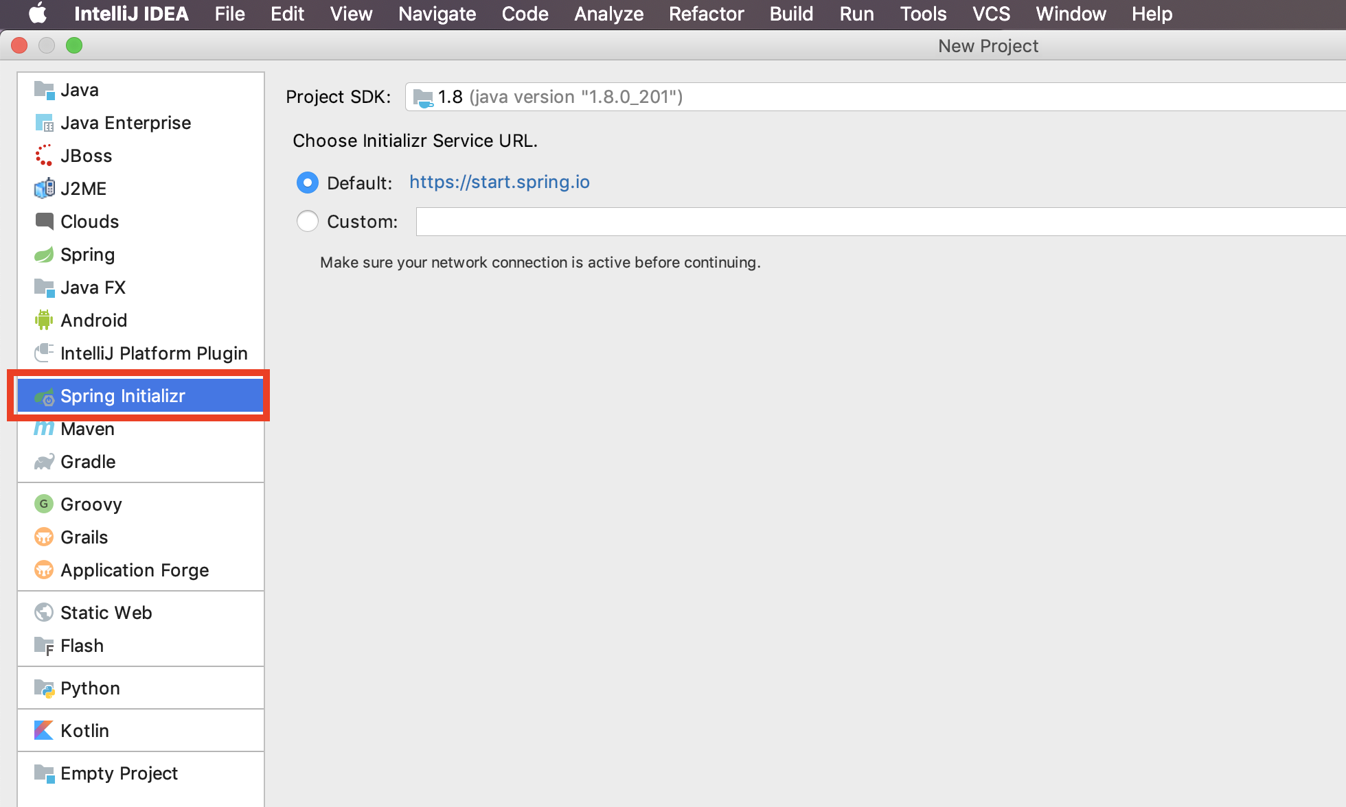Screen dimensions: 1346x807
Task: Open the Apple menu
Action: (38, 14)
